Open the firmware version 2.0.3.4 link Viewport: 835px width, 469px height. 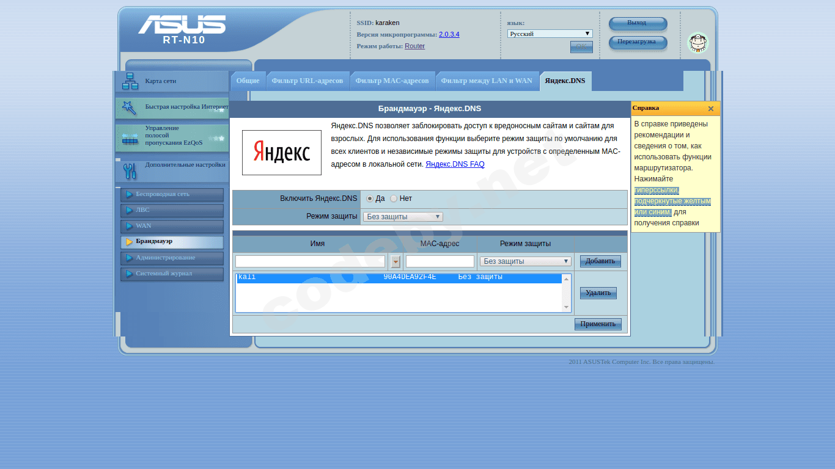pyautogui.click(x=449, y=34)
